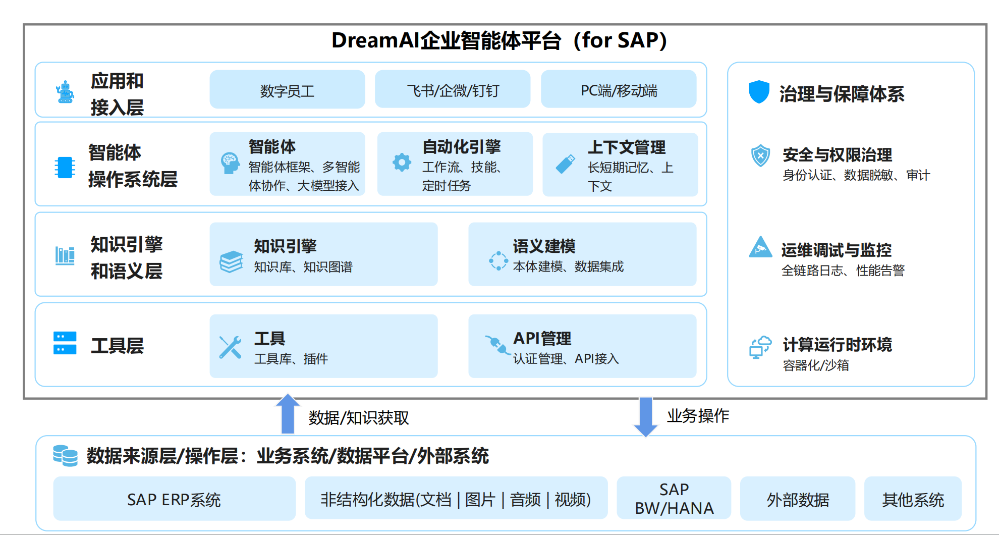Select the SAP BW/HANA box
The height and width of the screenshot is (535, 999).
[x=674, y=499]
